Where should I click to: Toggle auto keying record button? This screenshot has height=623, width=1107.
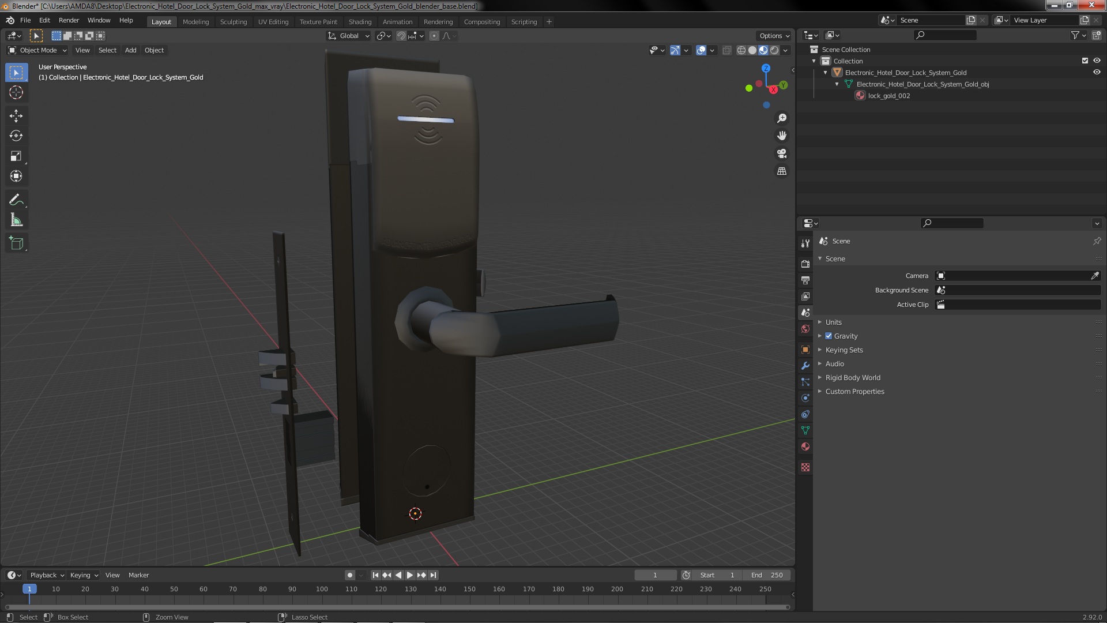click(x=349, y=575)
